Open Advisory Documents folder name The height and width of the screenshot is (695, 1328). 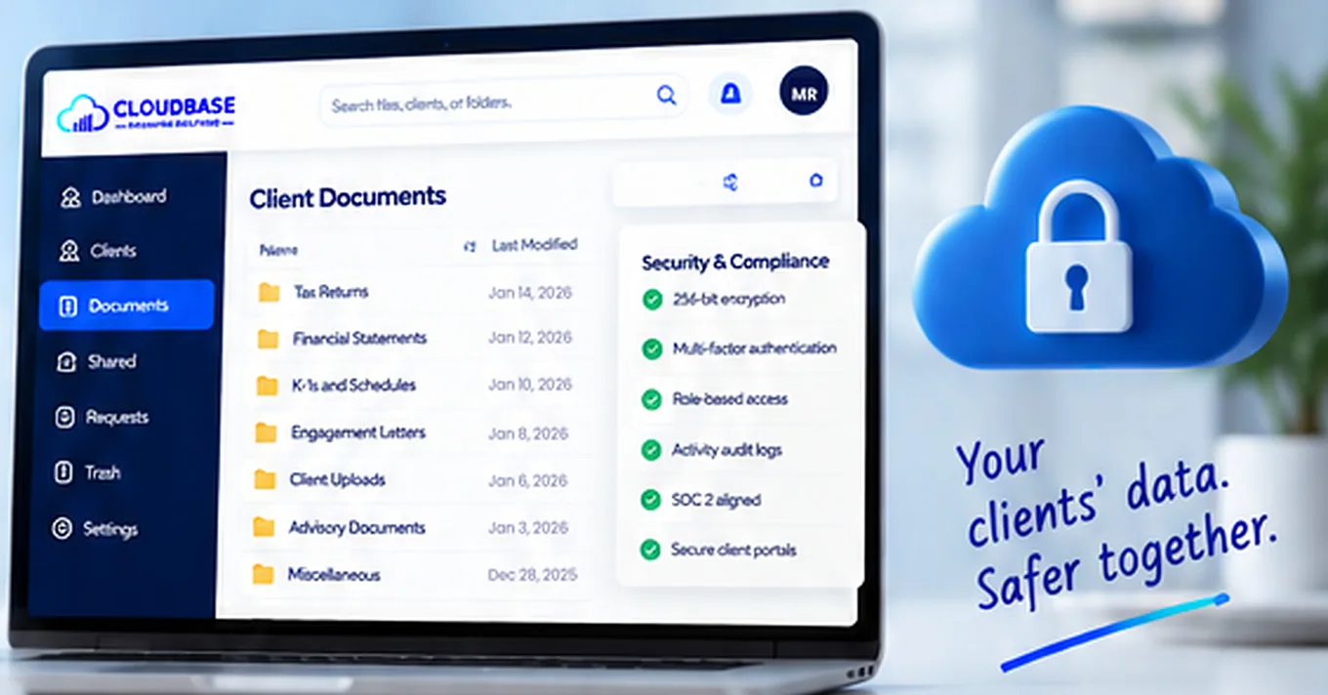[357, 527]
